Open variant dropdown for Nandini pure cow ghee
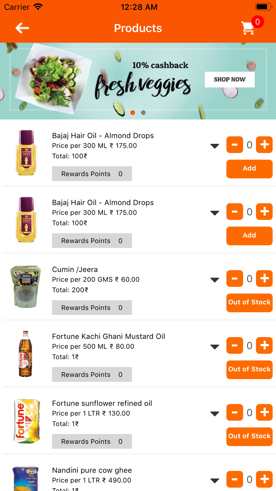Screen dimensions: 276x491 (x=215, y=481)
